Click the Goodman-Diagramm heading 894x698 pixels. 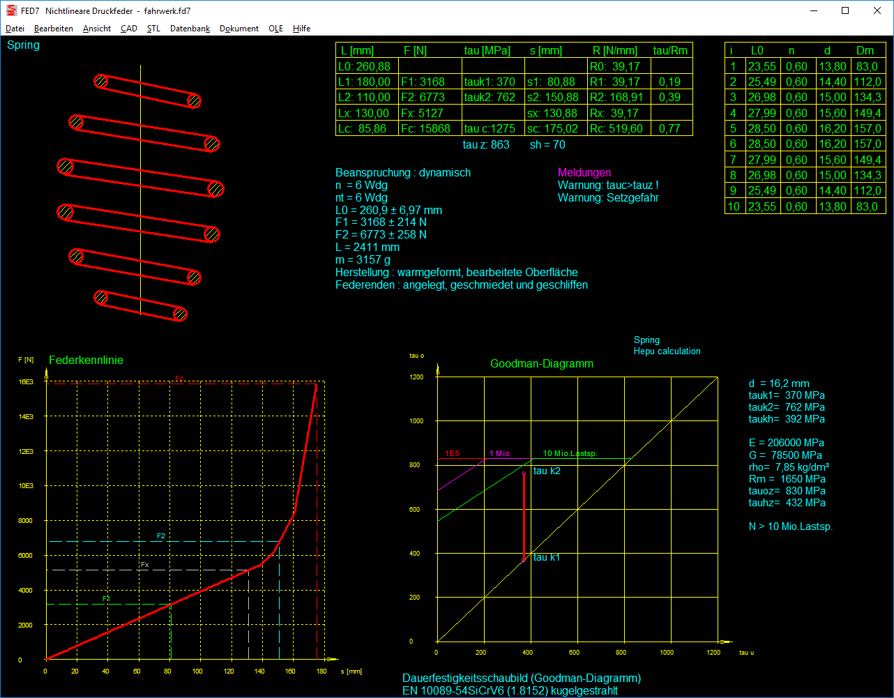pyautogui.click(x=542, y=363)
